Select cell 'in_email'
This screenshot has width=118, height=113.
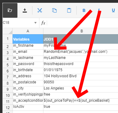[x=28, y=53]
